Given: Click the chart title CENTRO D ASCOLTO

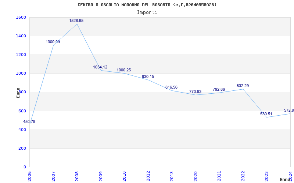Looking at the screenshot, I should [147, 5].
